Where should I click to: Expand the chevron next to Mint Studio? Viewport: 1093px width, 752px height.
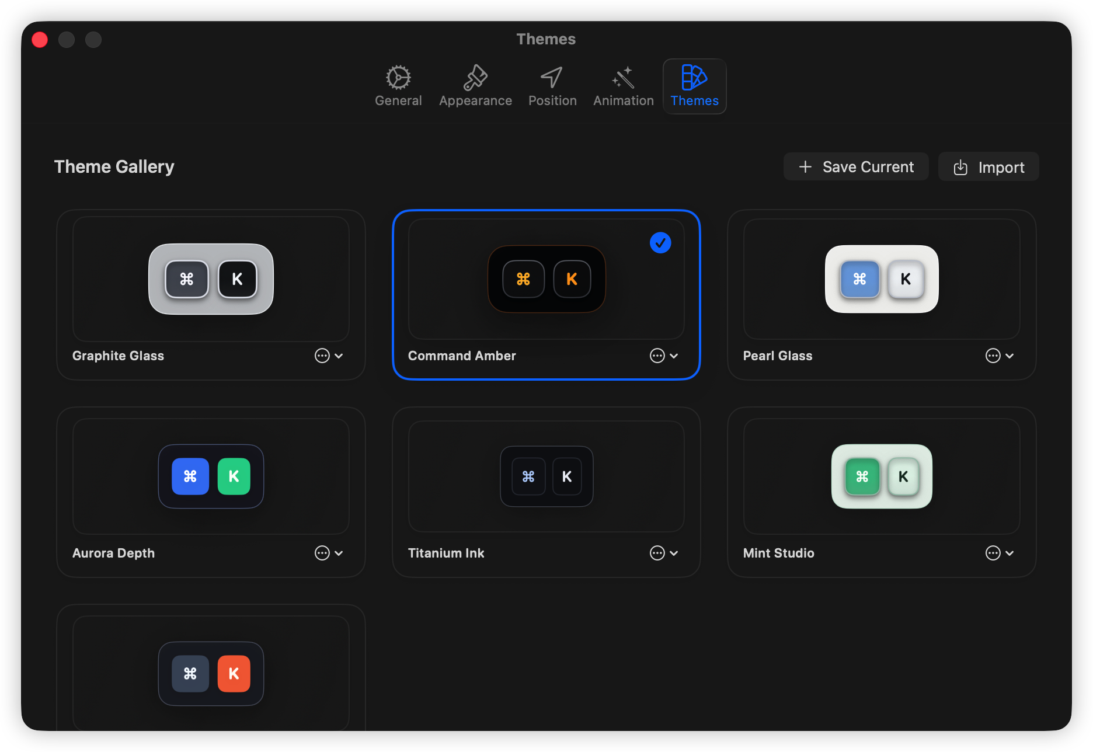coord(1010,553)
